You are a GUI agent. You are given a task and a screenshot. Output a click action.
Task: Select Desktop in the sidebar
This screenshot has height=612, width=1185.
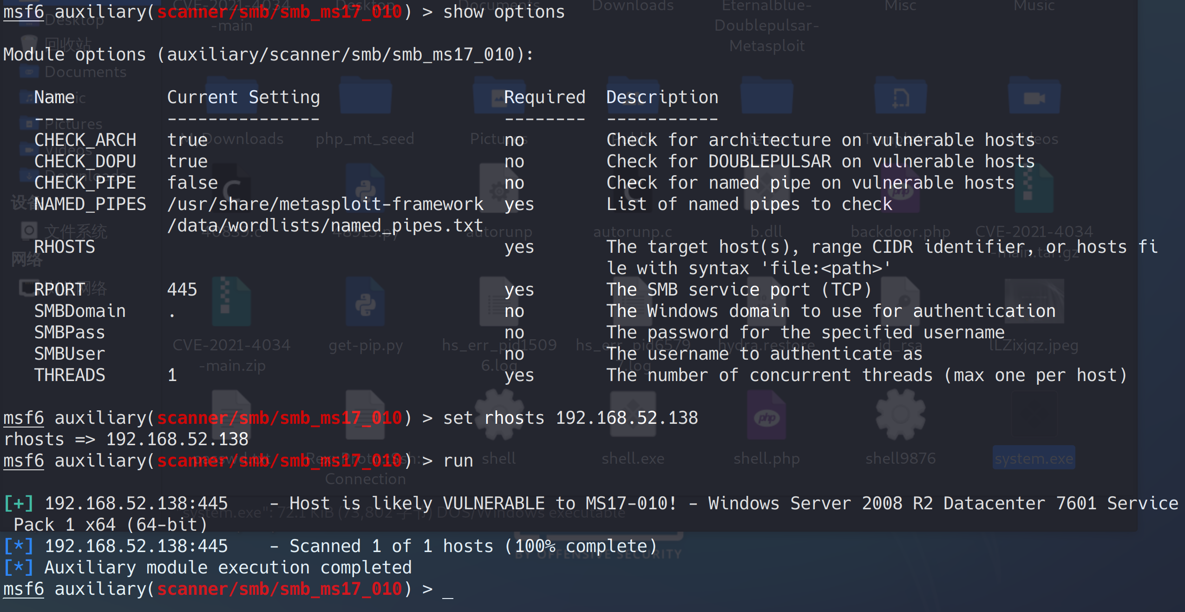pyautogui.click(x=74, y=20)
